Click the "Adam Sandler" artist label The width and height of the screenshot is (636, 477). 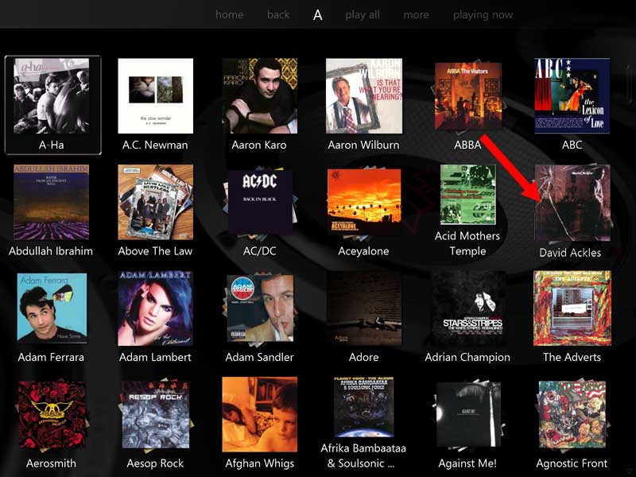pyautogui.click(x=260, y=357)
